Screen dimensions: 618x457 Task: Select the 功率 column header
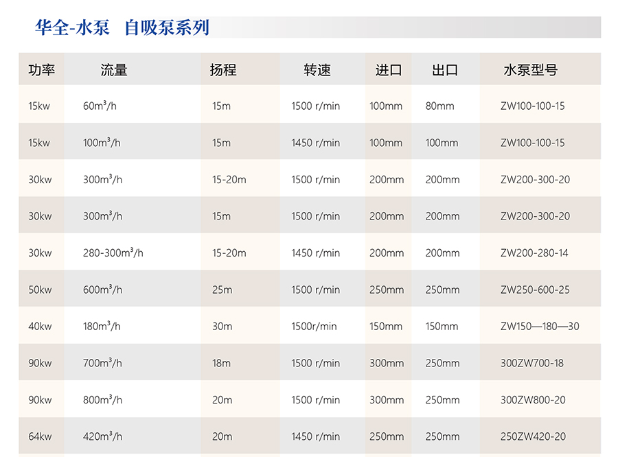pos(41,70)
